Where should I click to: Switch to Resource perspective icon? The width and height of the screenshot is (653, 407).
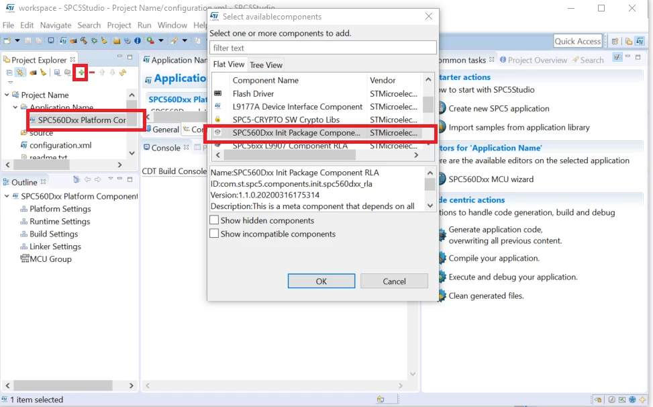pyautogui.click(x=628, y=41)
